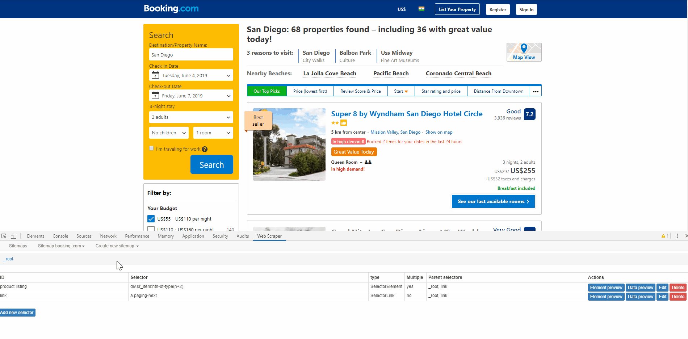
Task: Sort by Review Score & Price
Action: pos(361,91)
